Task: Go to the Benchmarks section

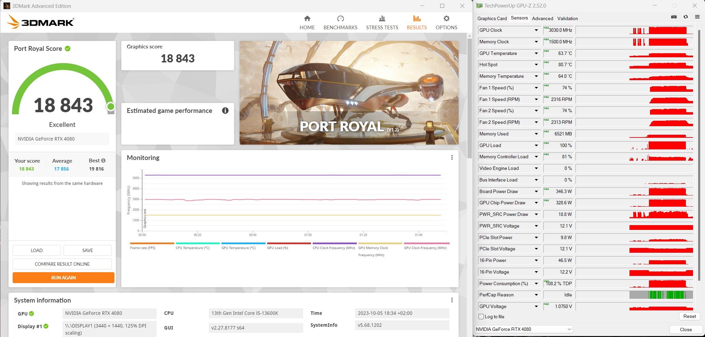Action: tap(340, 23)
